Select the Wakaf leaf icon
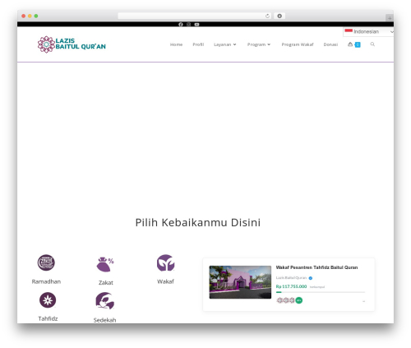This screenshot has height=348, width=411. coord(165,262)
